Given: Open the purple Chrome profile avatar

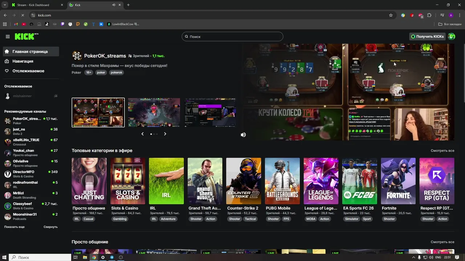Looking at the screenshot, I should (x=451, y=15).
